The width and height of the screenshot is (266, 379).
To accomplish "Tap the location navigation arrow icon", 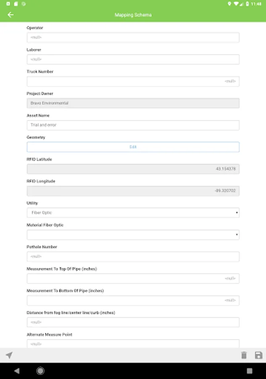I will pos(9,355).
